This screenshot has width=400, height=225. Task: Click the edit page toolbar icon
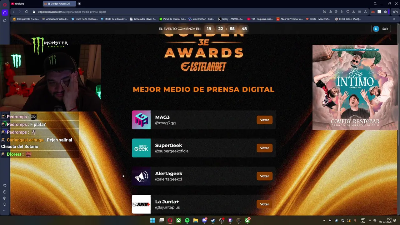click(x=324, y=12)
